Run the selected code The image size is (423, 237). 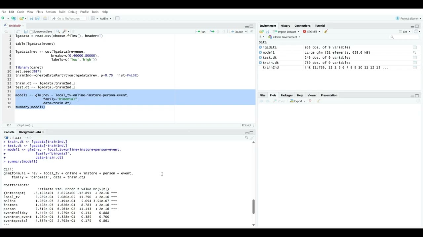(201, 32)
